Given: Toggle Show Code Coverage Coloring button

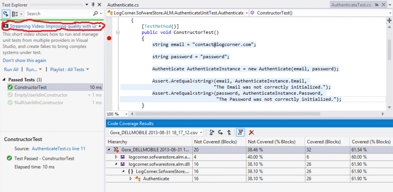Looking at the screenshot, I should [240, 133].
